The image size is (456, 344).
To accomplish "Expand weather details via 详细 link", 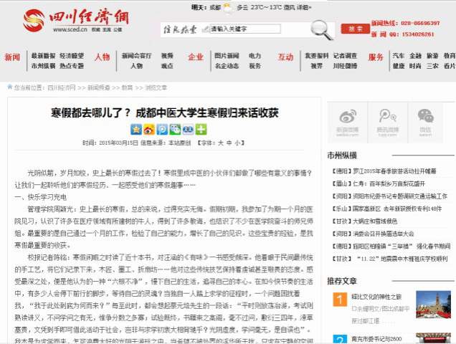I will 303,6.
